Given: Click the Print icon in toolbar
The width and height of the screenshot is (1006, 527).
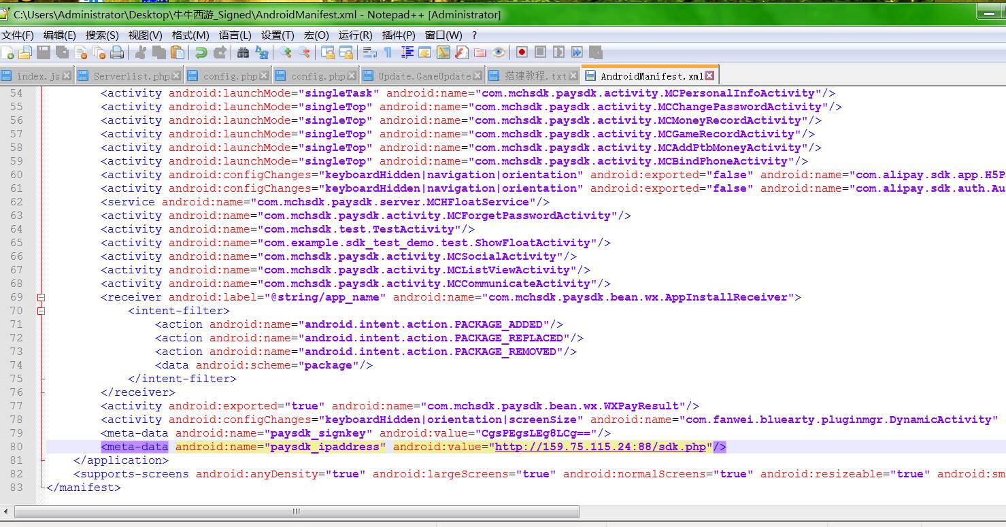Looking at the screenshot, I should coord(117,52).
